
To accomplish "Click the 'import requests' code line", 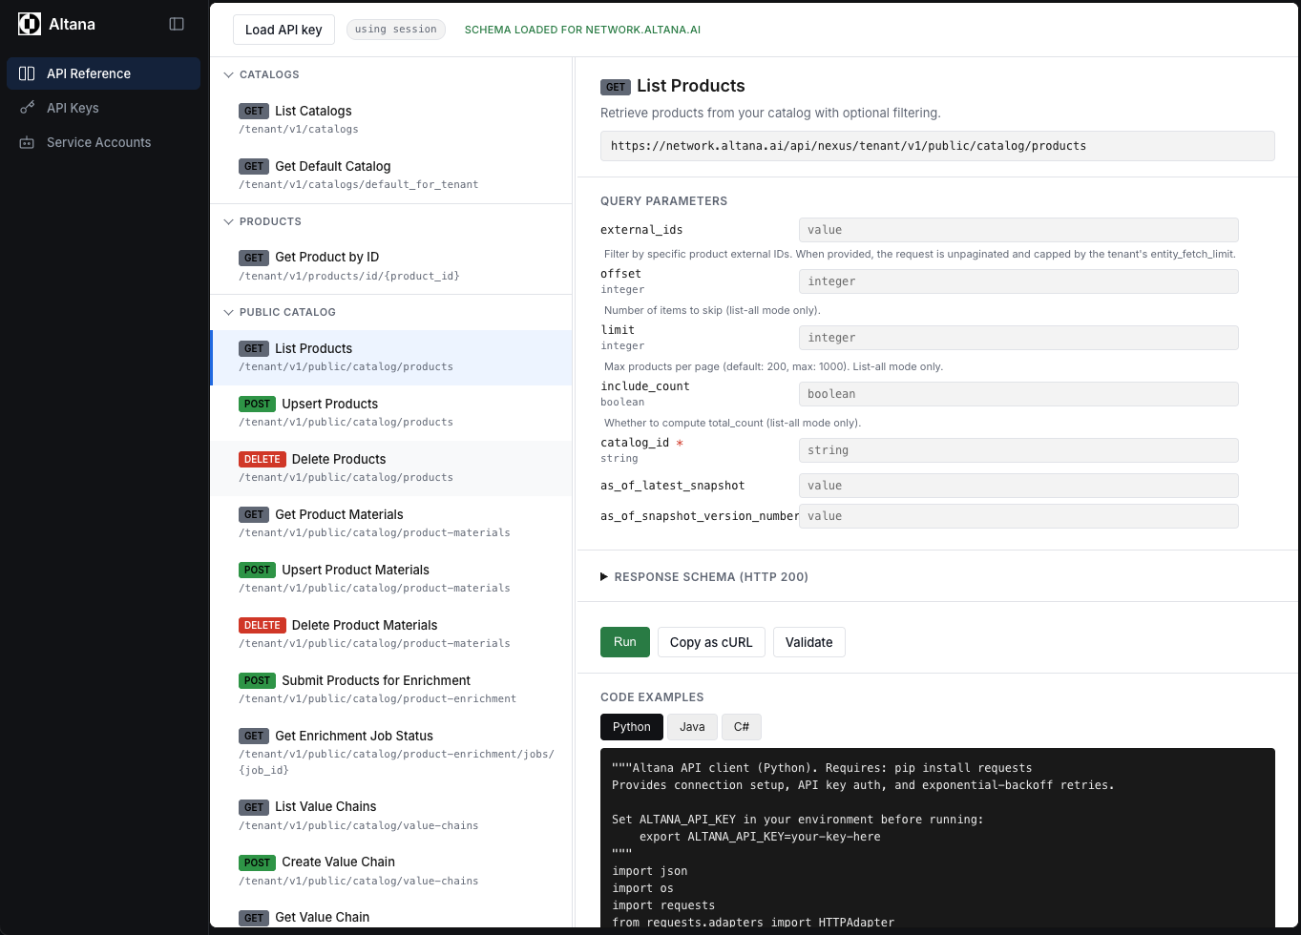I will coord(663,905).
